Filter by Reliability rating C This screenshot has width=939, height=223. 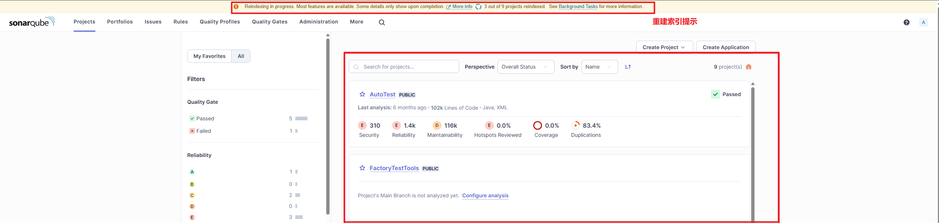(x=192, y=195)
